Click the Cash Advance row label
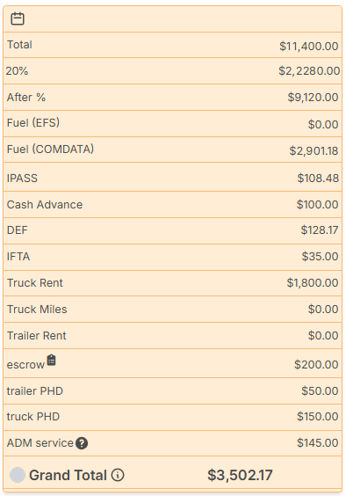 click(45, 205)
